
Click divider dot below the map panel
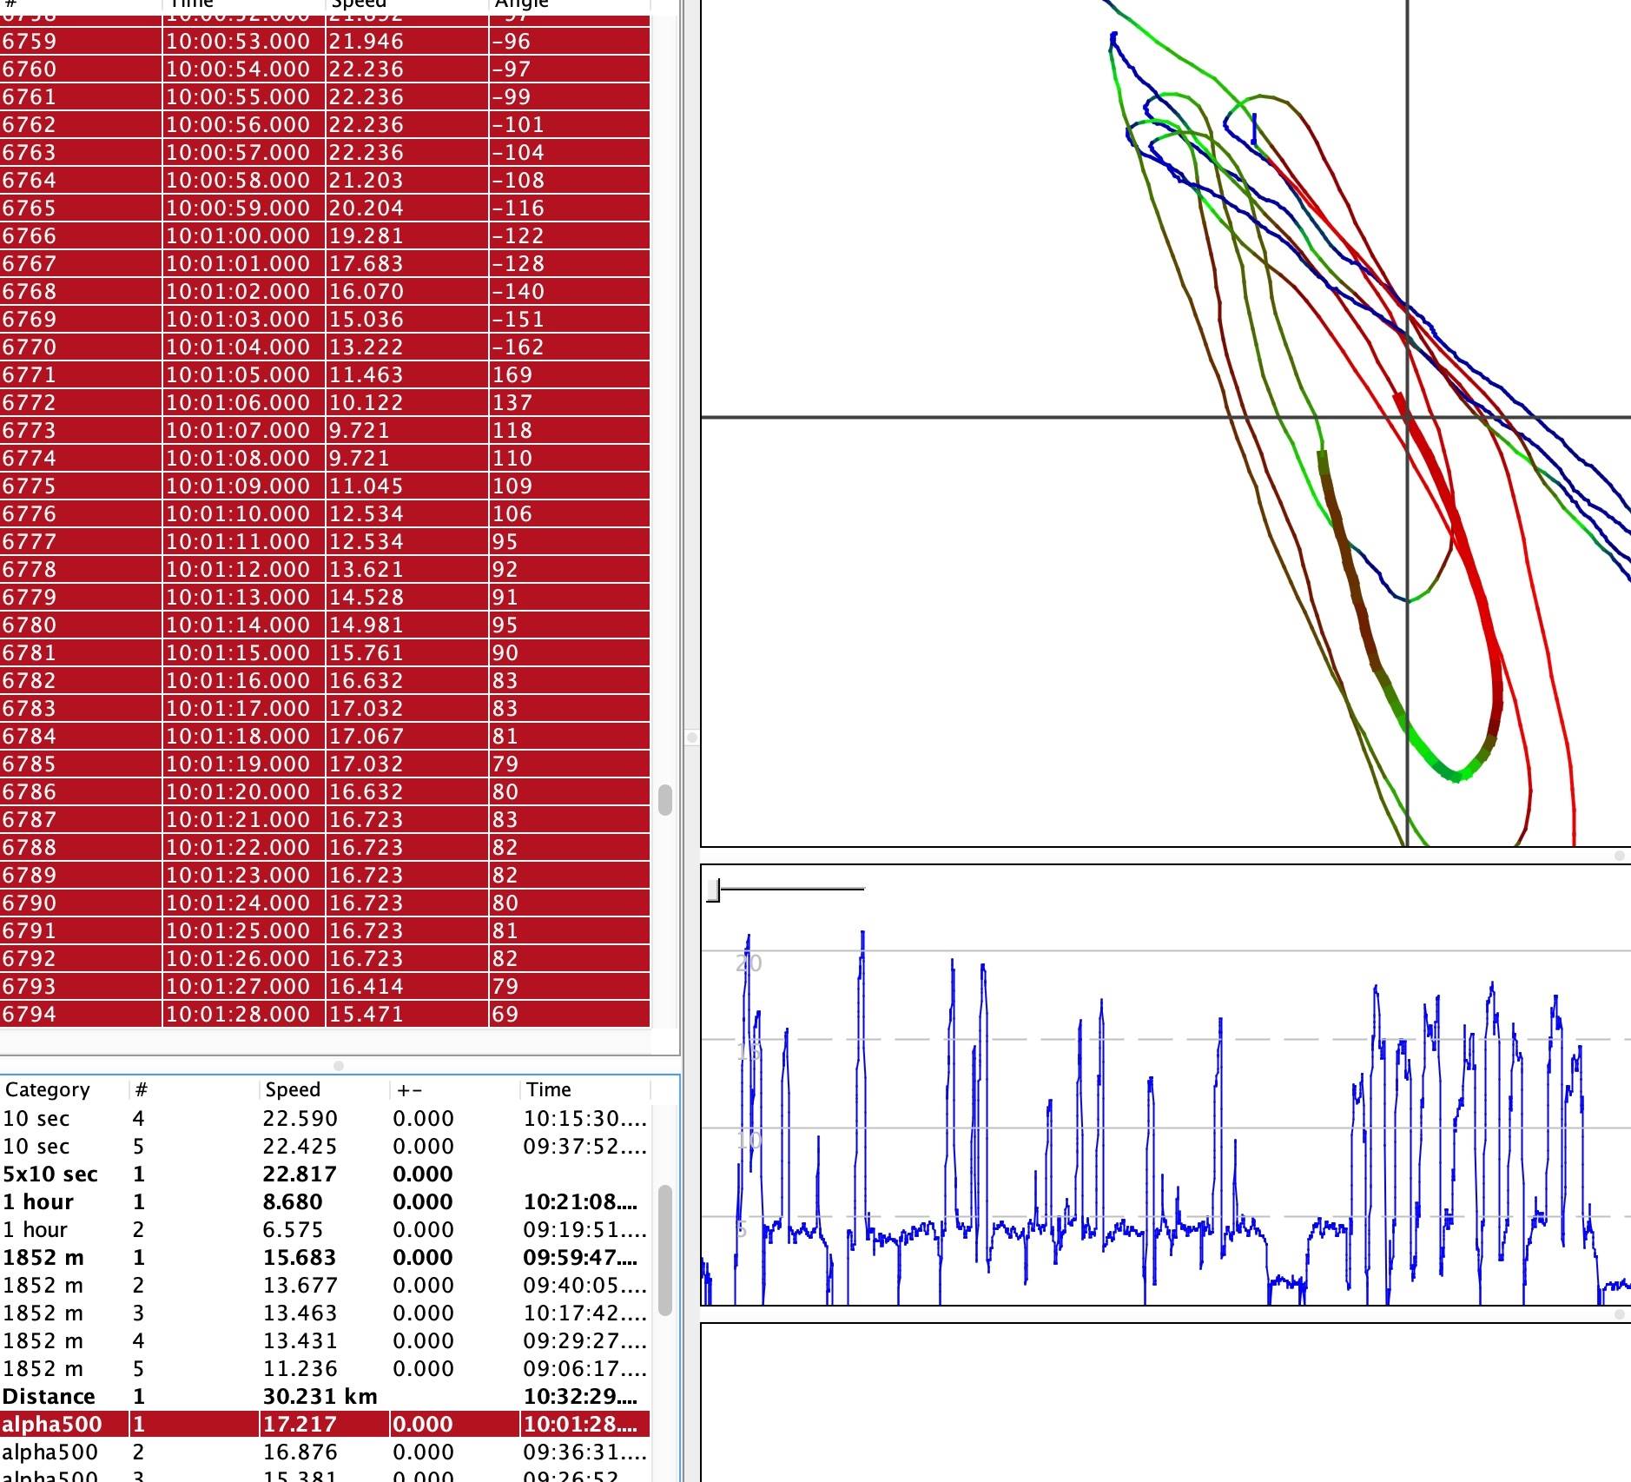[1619, 856]
